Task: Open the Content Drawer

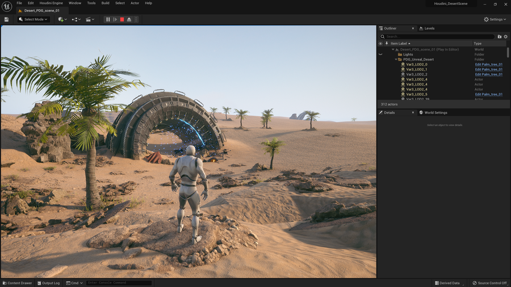Action: 17,282
